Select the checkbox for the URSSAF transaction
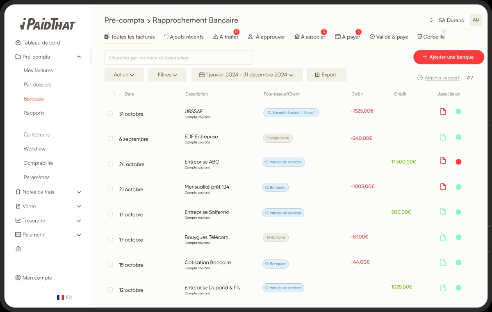Viewport: 492px width, 312px height. (x=110, y=114)
